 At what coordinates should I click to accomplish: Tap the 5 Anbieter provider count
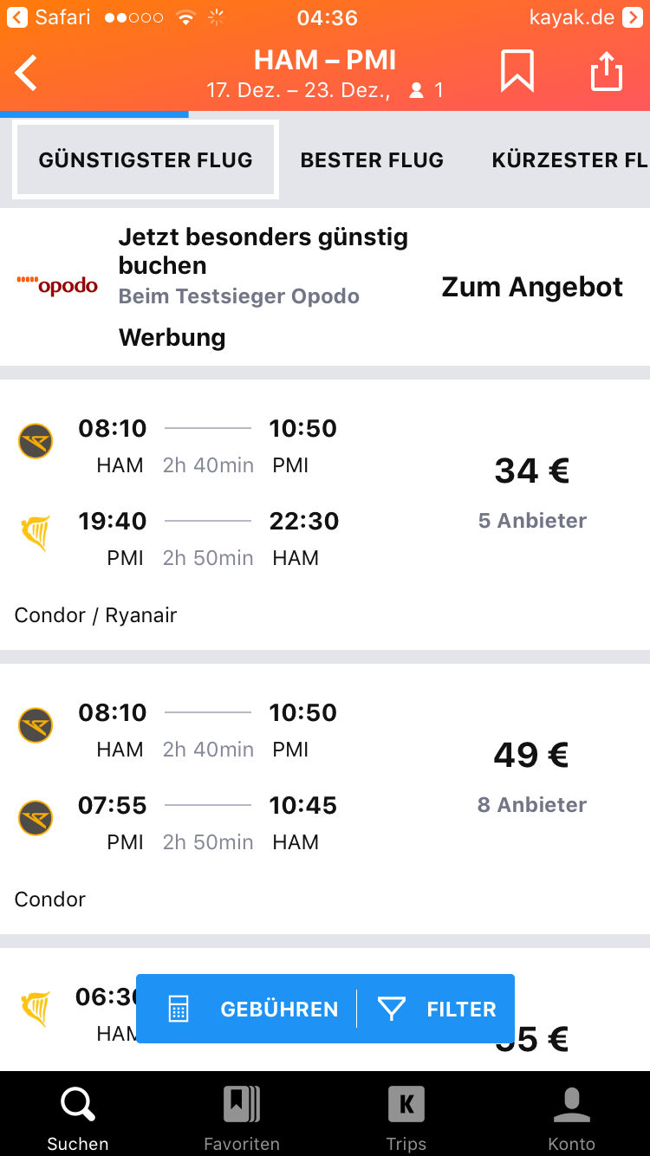point(532,521)
